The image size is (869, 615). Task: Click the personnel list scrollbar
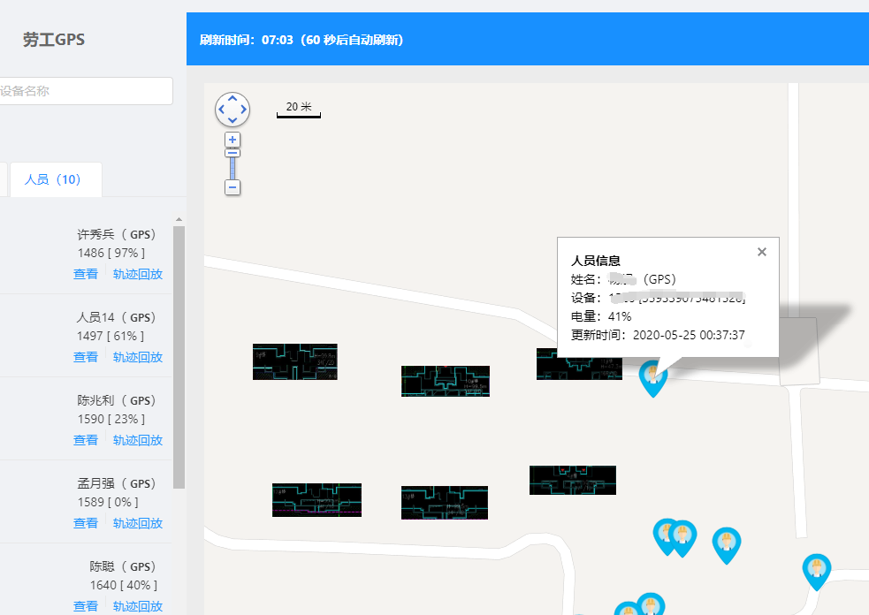[x=179, y=353]
